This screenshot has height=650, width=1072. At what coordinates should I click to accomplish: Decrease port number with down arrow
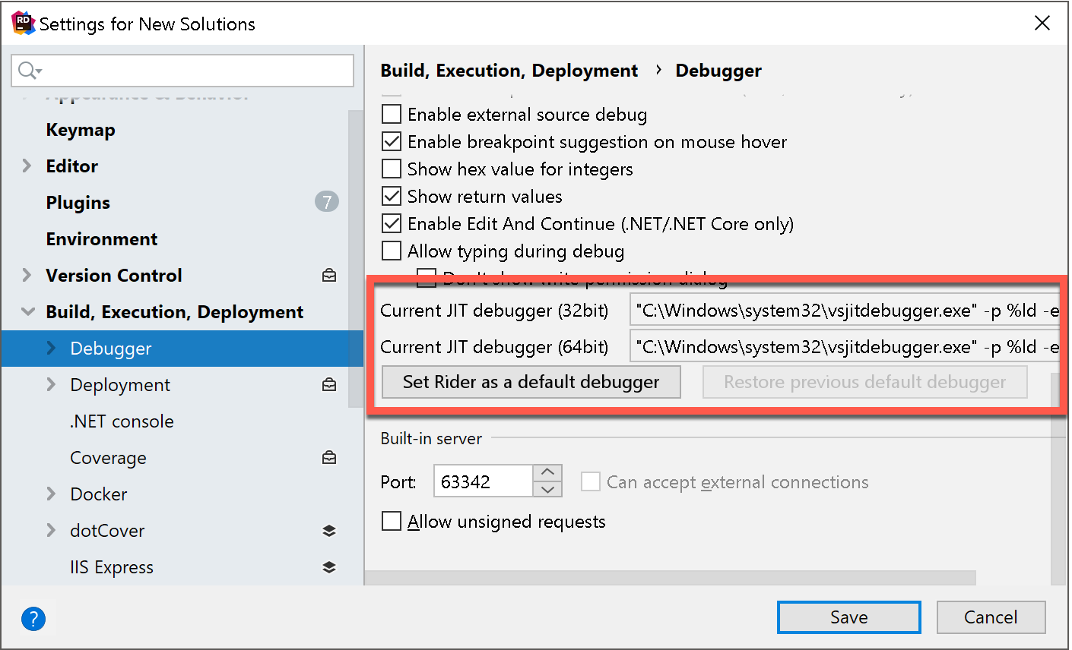[547, 490]
